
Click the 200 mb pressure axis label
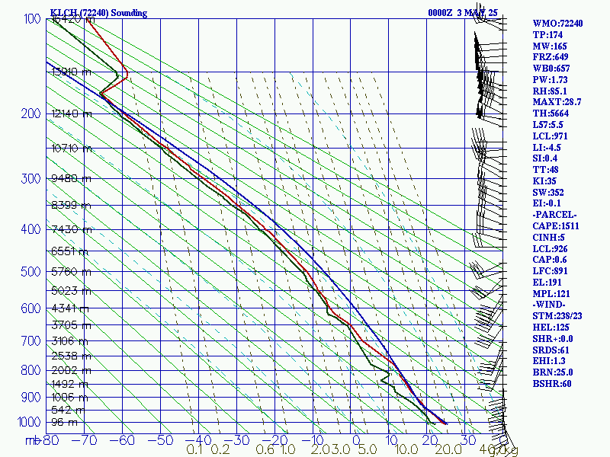[30, 113]
